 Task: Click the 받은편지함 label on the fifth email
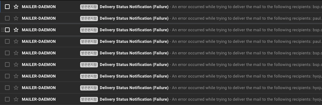click(x=89, y=53)
